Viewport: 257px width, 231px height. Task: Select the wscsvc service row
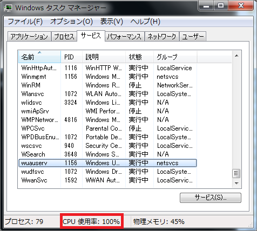[x=107, y=146]
